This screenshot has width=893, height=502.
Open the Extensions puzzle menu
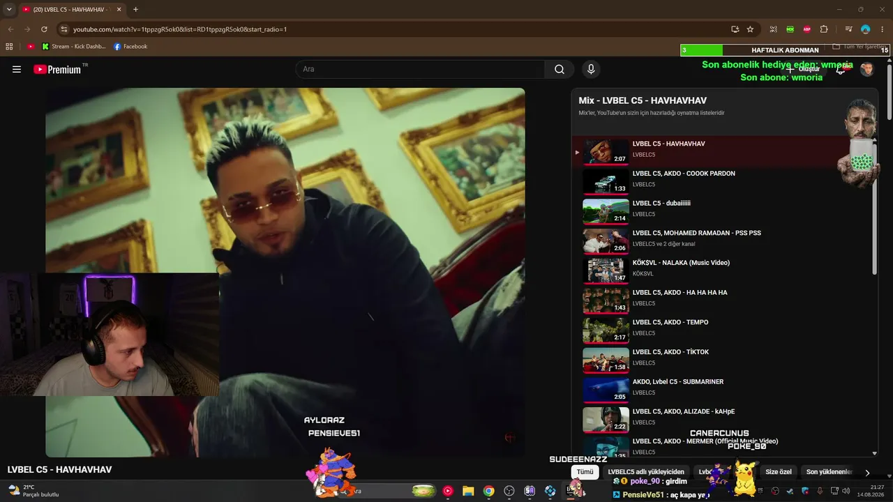click(824, 29)
